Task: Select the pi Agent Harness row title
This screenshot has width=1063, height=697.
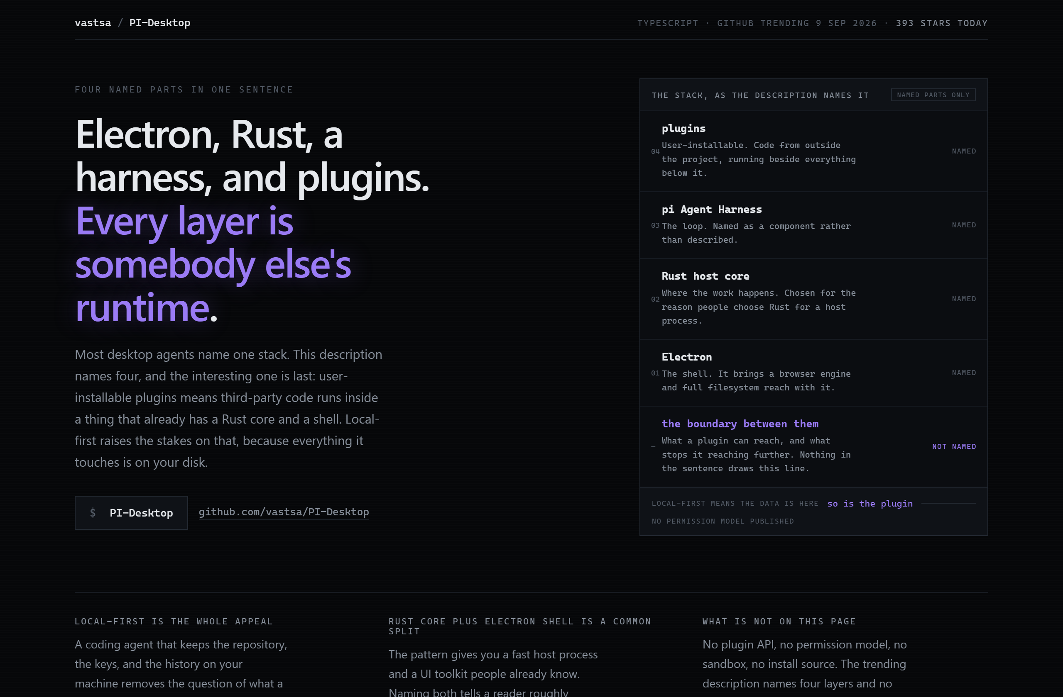Action: click(x=711, y=209)
